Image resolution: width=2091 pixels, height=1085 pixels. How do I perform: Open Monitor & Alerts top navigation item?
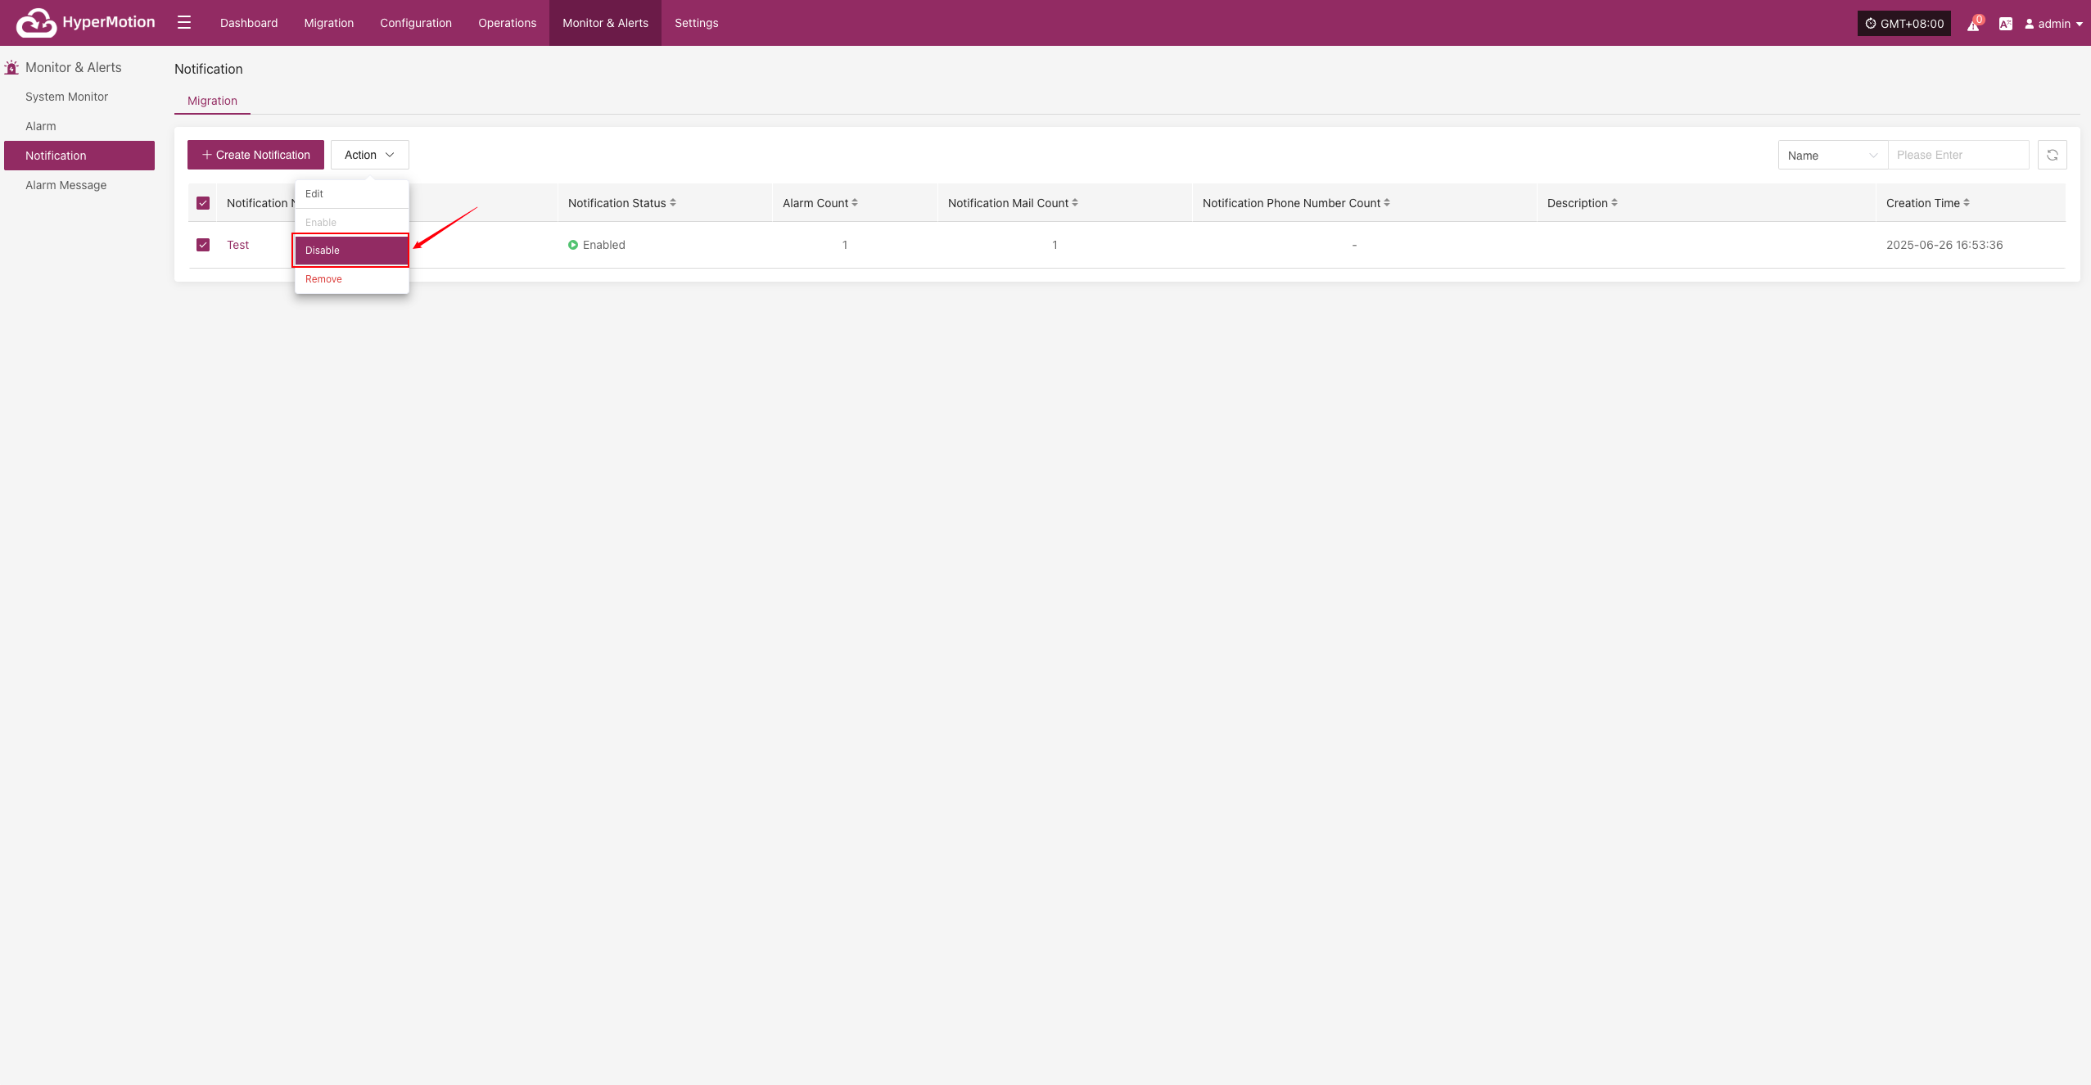point(605,23)
